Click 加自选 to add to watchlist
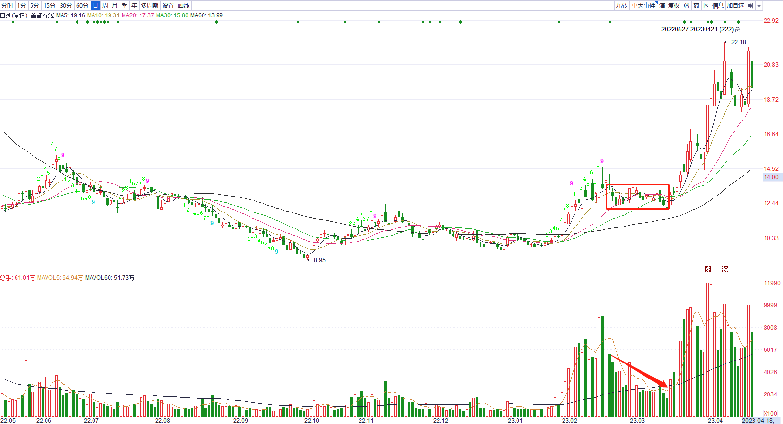783x424 pixels. pyautogui.click(x=736, y=6)
